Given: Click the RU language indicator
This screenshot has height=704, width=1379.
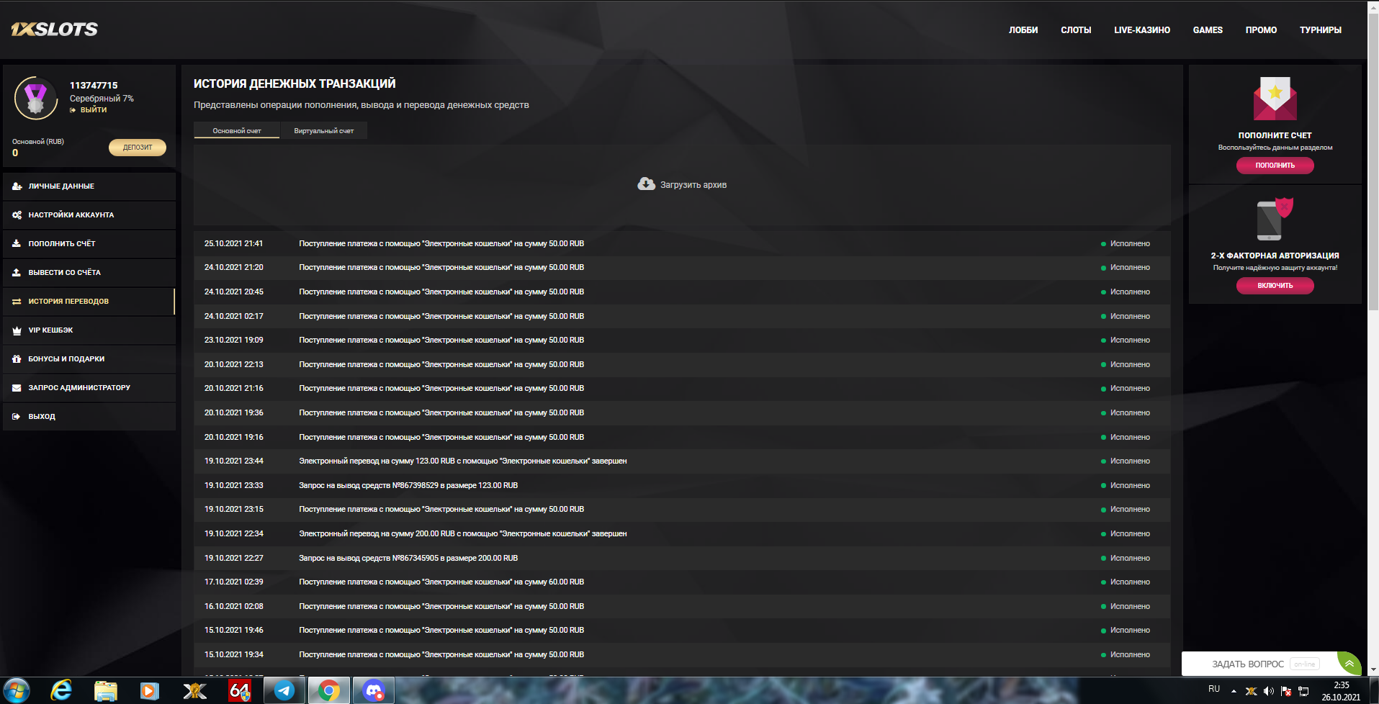Looking at the screenshot, I should point(1214,689).
